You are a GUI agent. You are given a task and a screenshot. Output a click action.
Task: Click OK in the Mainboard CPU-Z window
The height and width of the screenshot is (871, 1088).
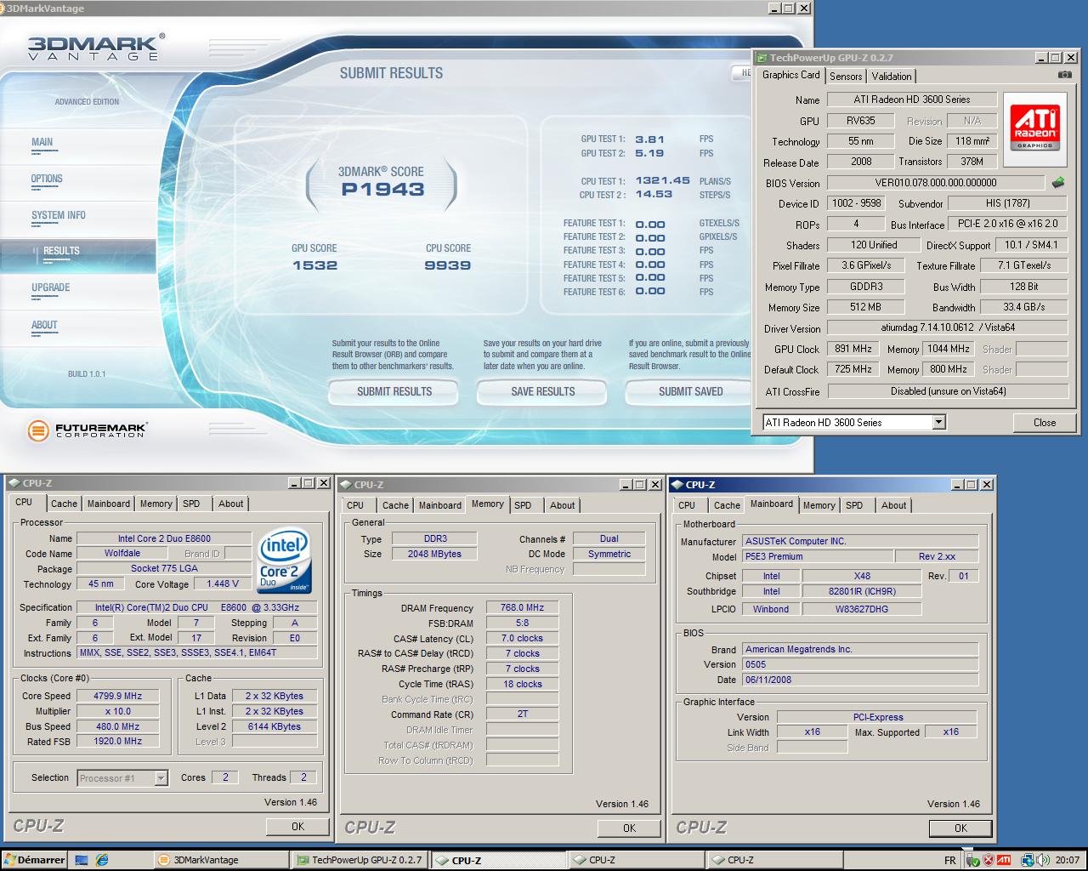click(960, 828)
